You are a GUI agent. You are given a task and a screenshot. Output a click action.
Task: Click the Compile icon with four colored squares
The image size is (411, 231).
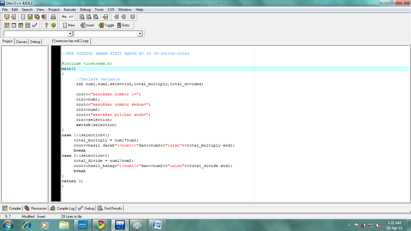[7, 25]
